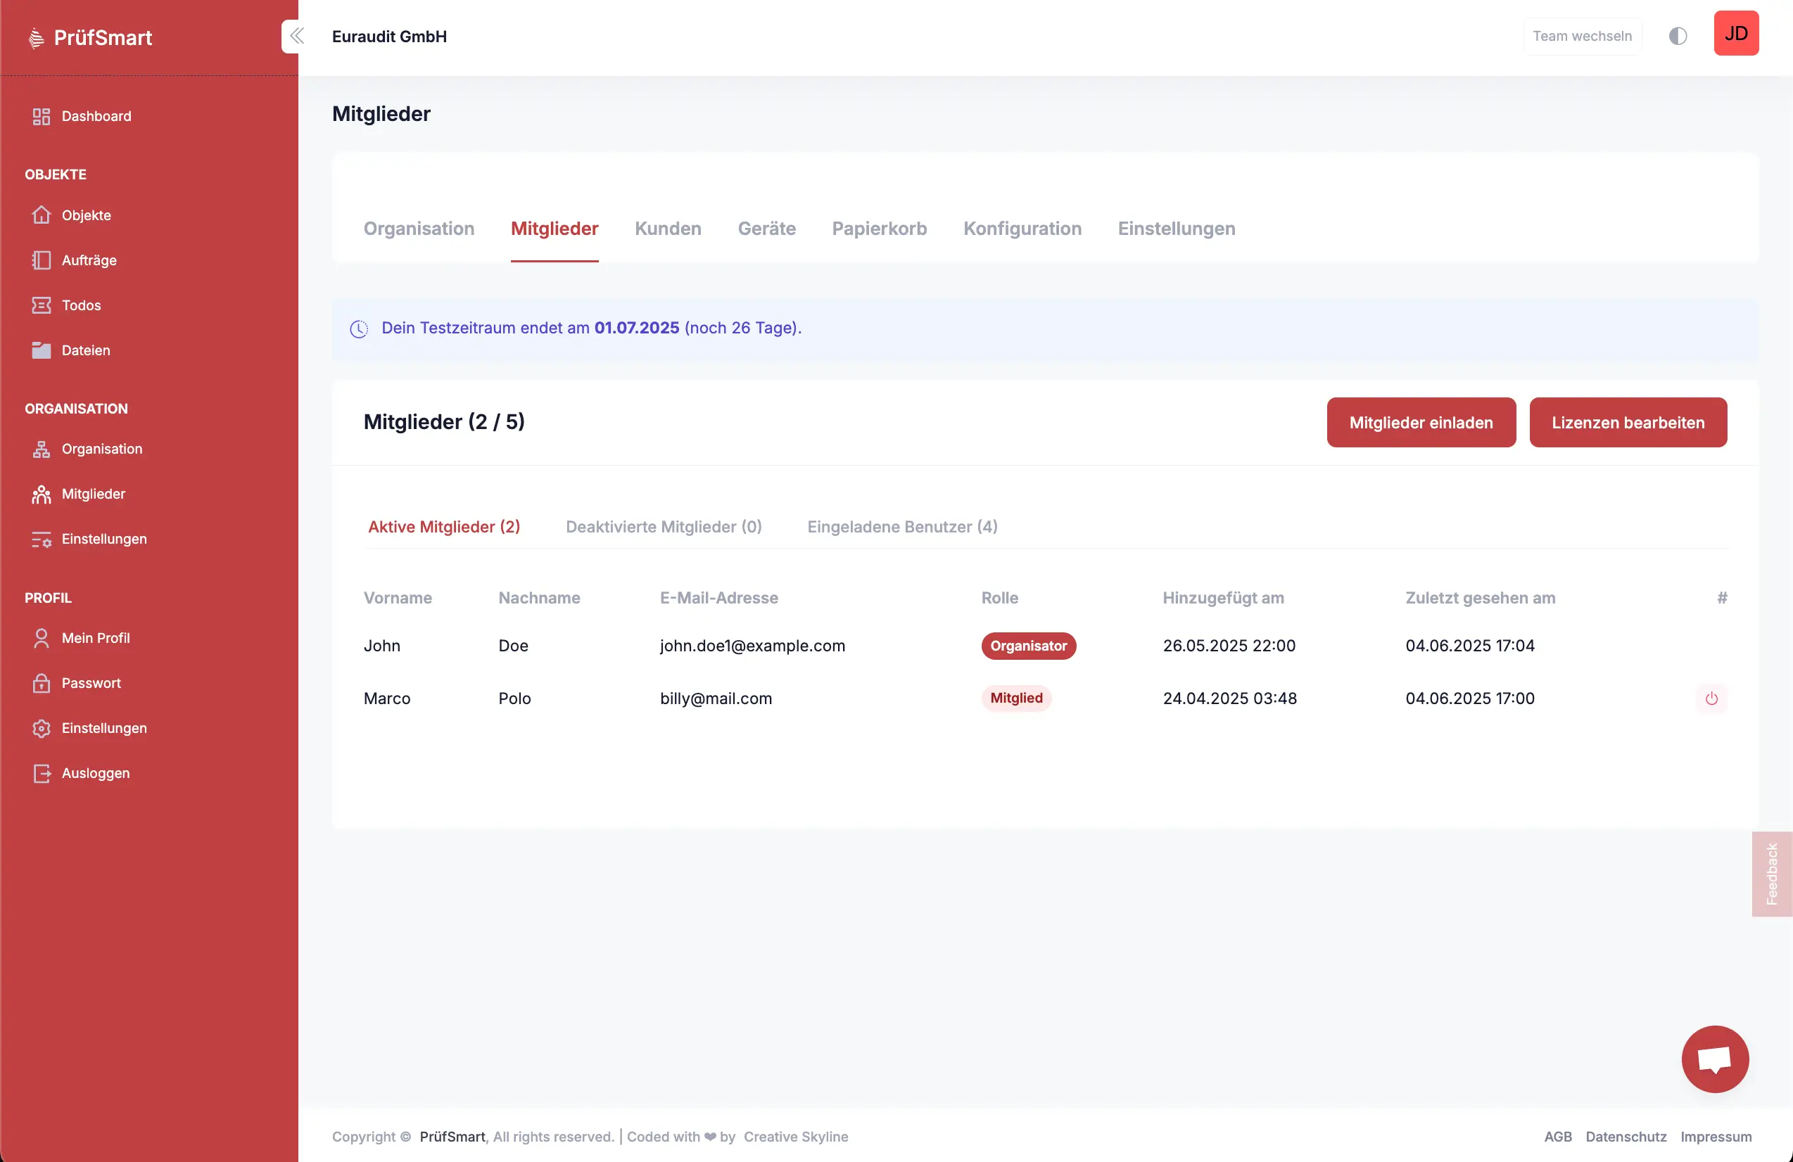The height and width of the screenshot is (1162, 1793).
Task: Open Dateien folder in sidebar
Action: click(85, 350)
